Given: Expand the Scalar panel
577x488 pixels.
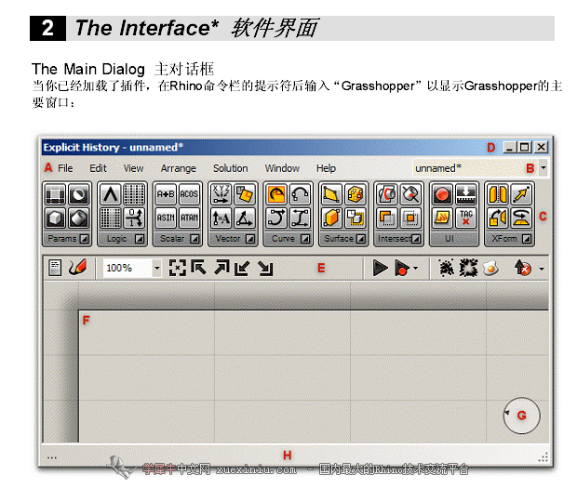Looking at the screenshot, I should (195, 239).
